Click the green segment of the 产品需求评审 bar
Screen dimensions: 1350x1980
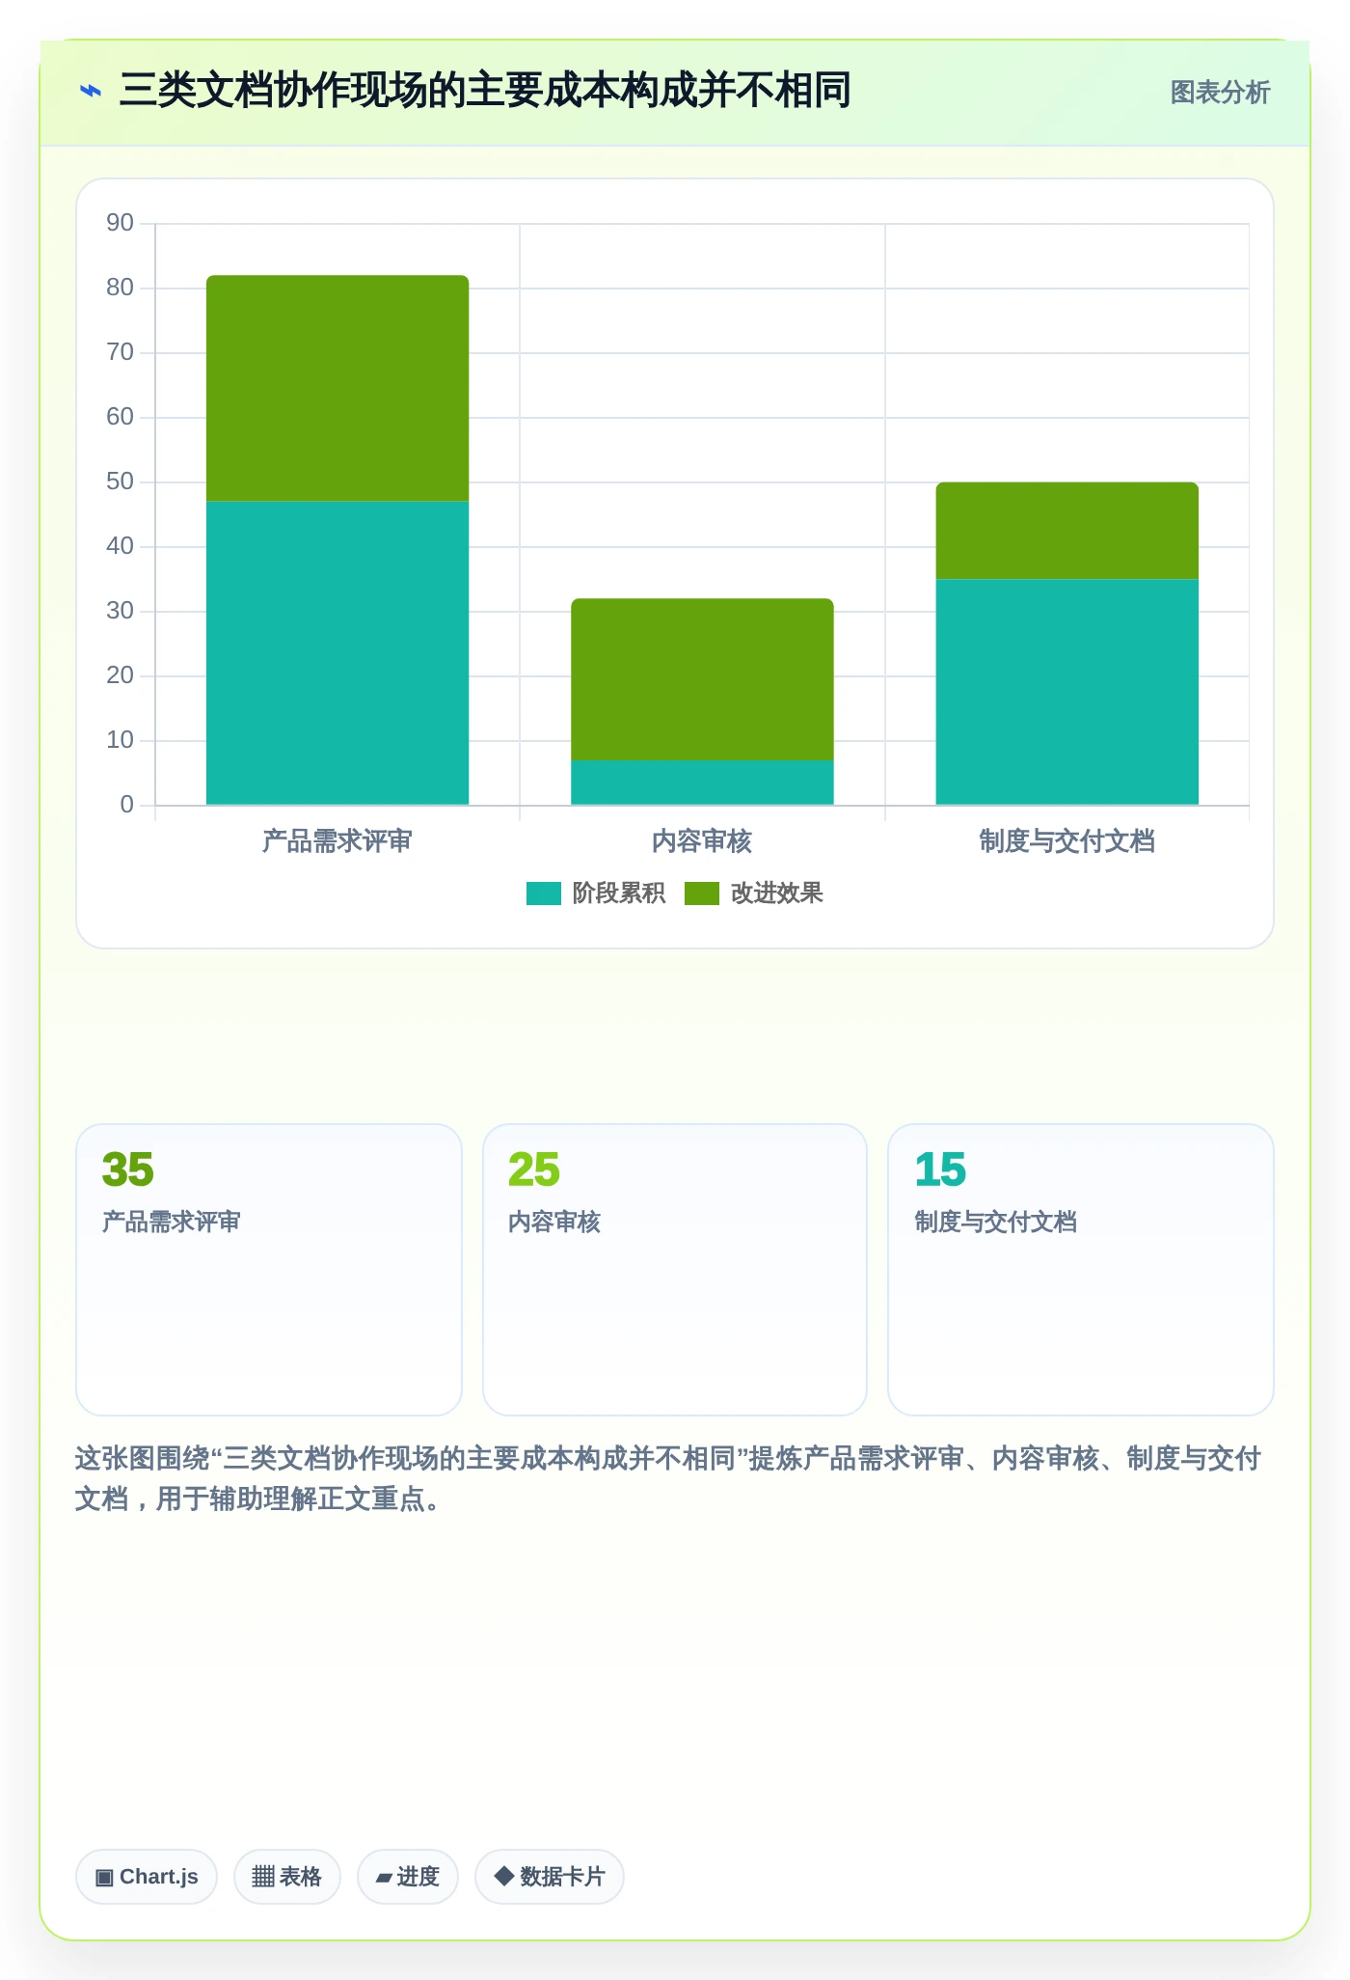[337, 388]
